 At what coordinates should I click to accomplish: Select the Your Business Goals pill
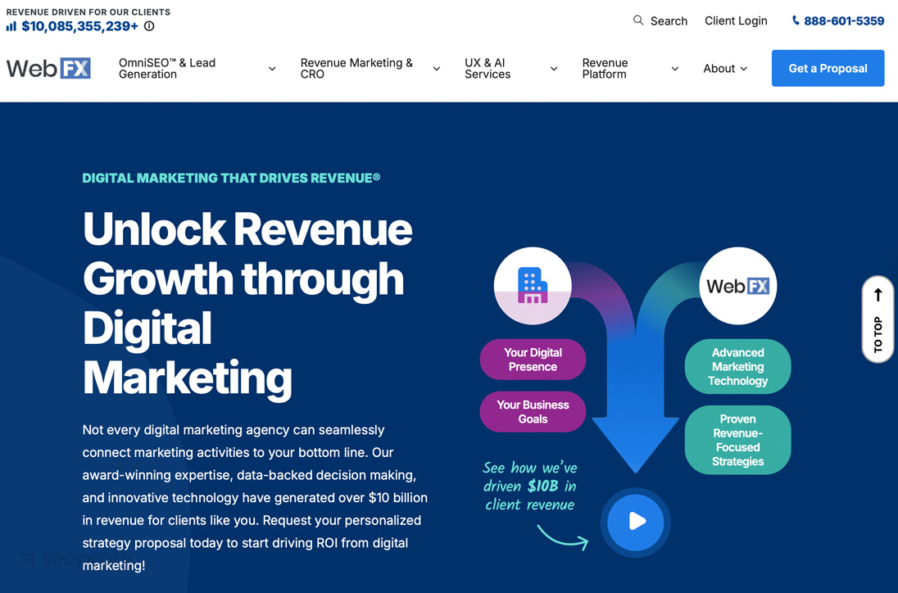point(533,411)
